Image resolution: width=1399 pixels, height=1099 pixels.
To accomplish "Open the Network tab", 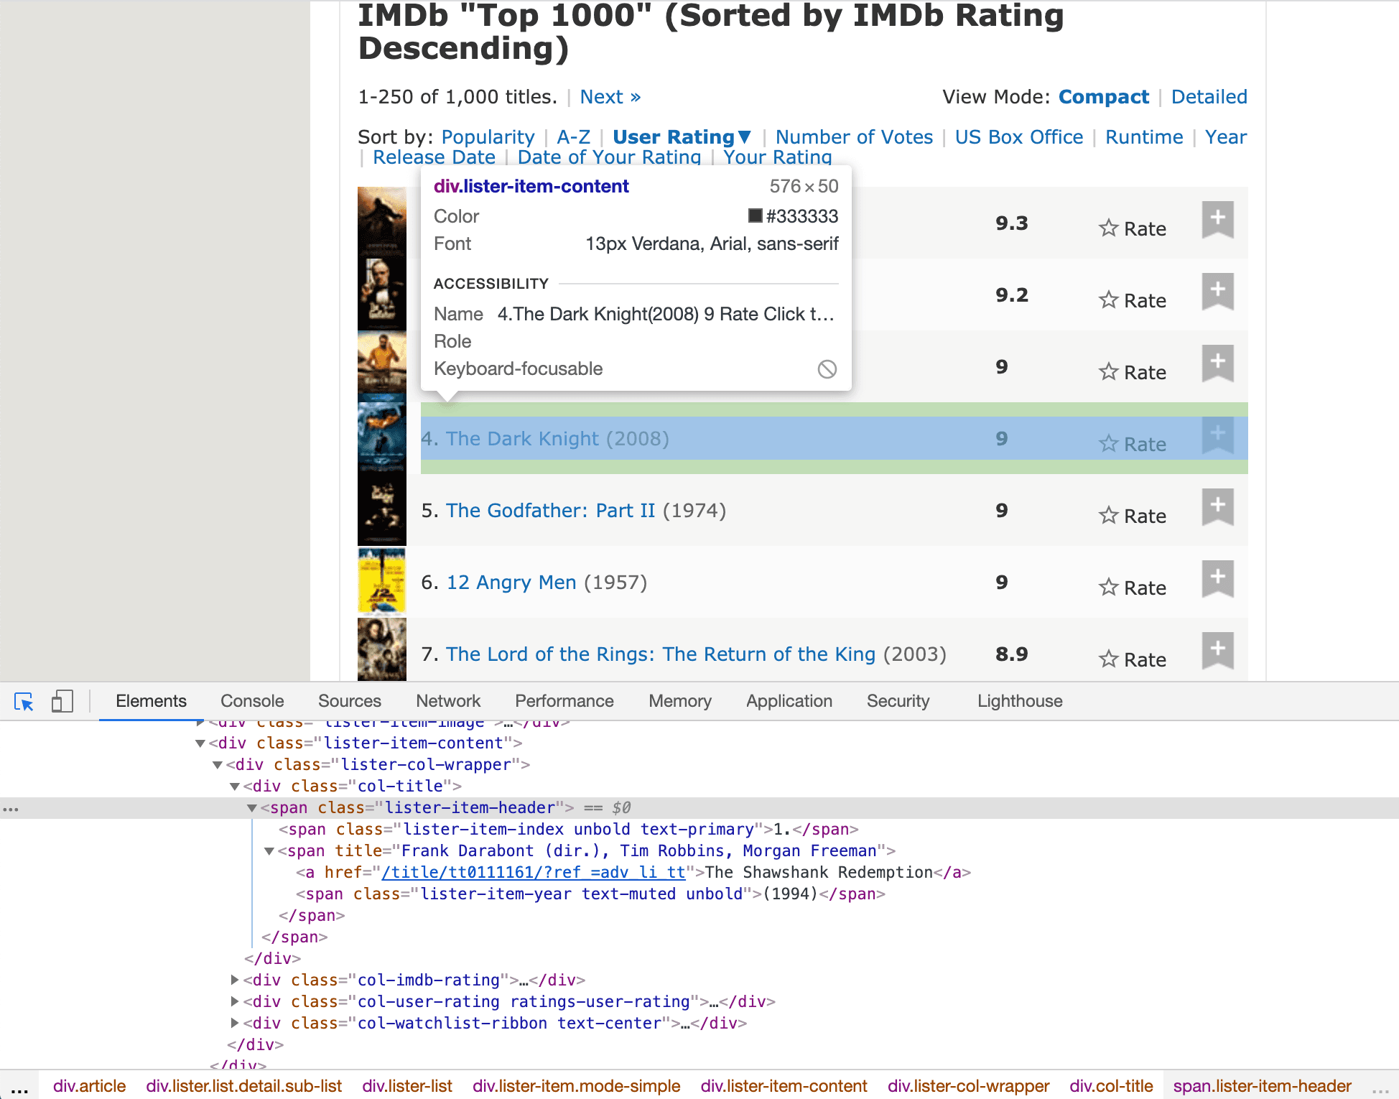I will (448, 701).
